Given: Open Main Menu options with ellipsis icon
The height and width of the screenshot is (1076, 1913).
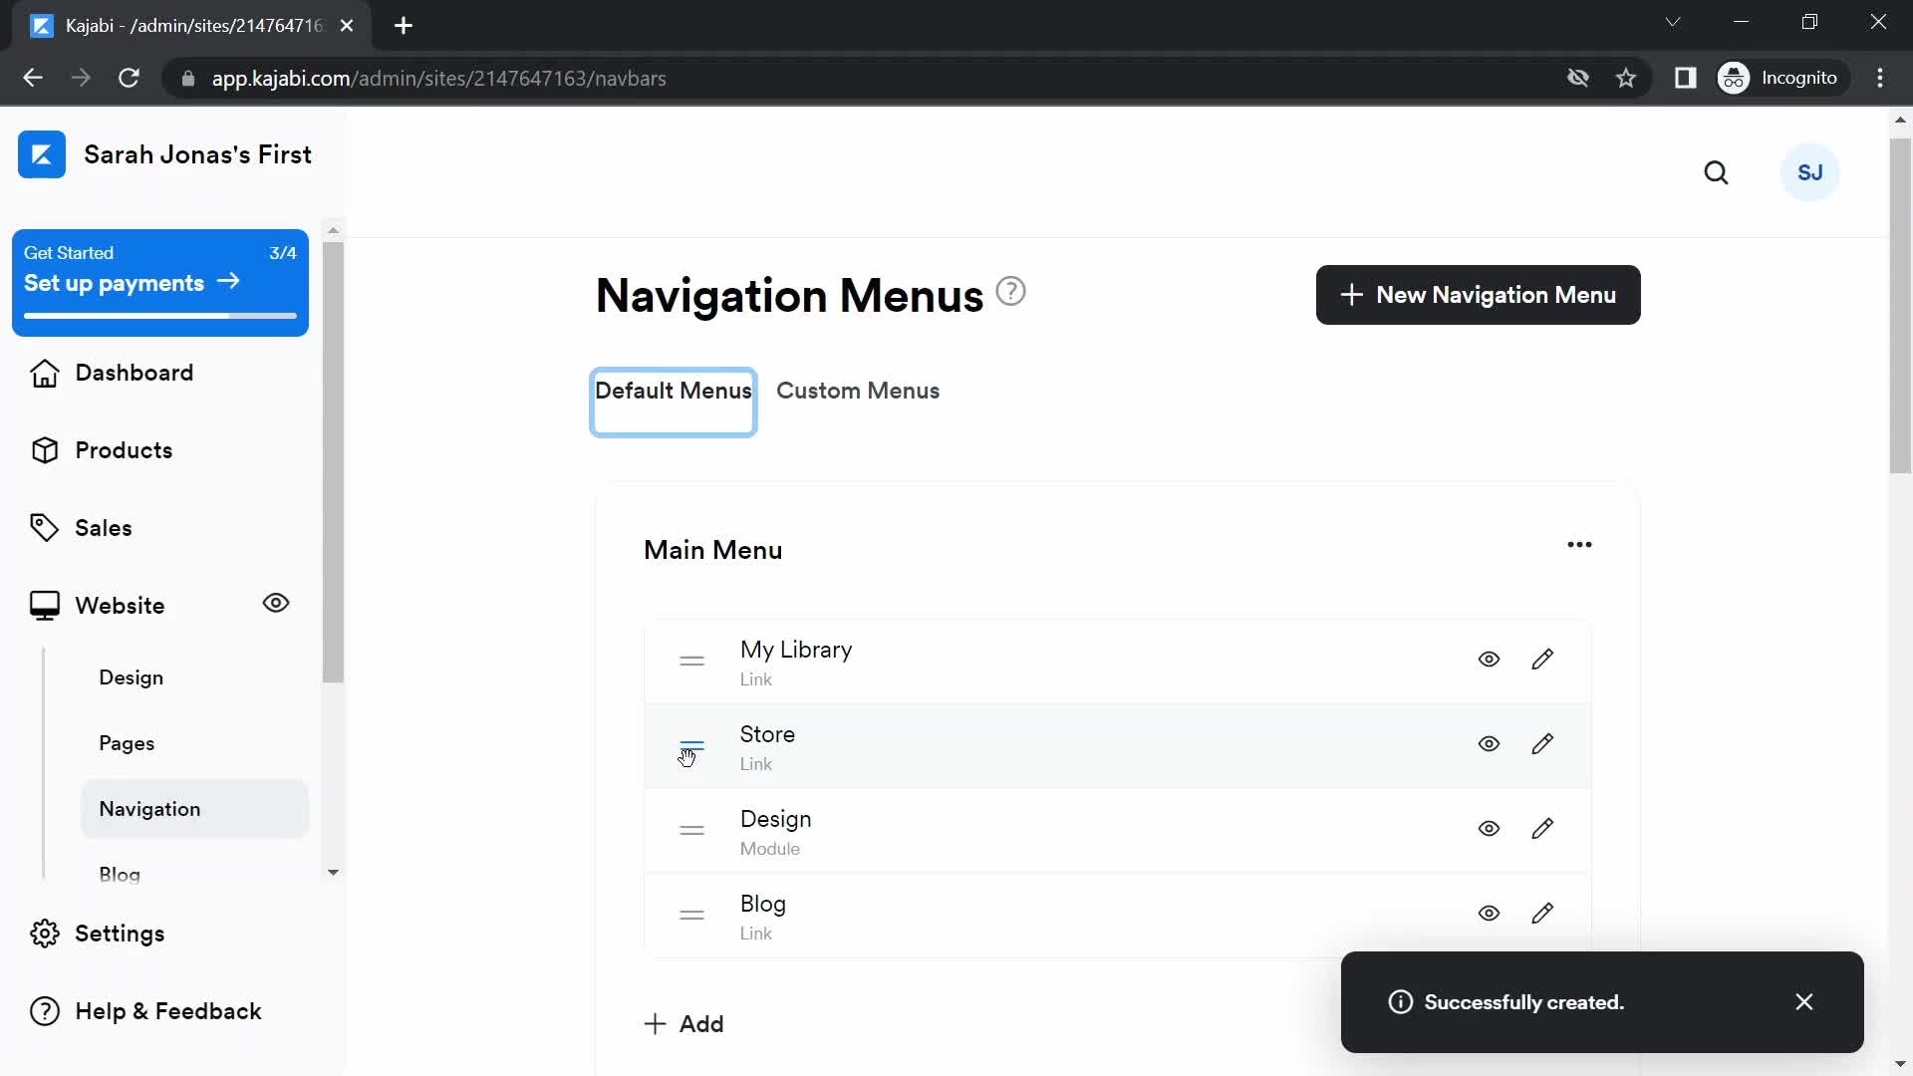Looking at the screenshot, I should [x=1579, y=544].
